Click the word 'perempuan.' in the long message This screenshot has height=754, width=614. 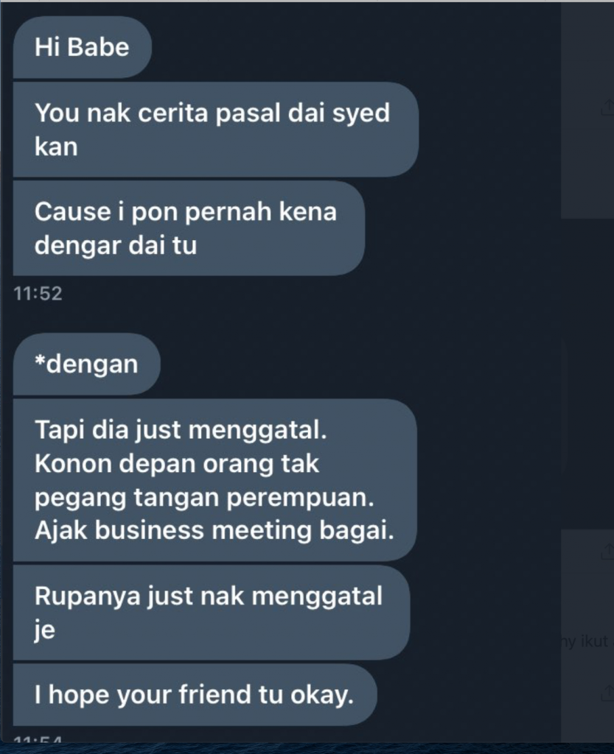[300, 498]
